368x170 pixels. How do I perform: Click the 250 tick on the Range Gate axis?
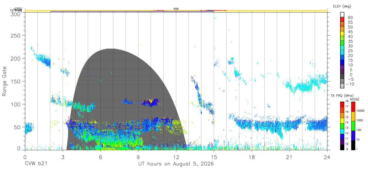click(16, 35)
